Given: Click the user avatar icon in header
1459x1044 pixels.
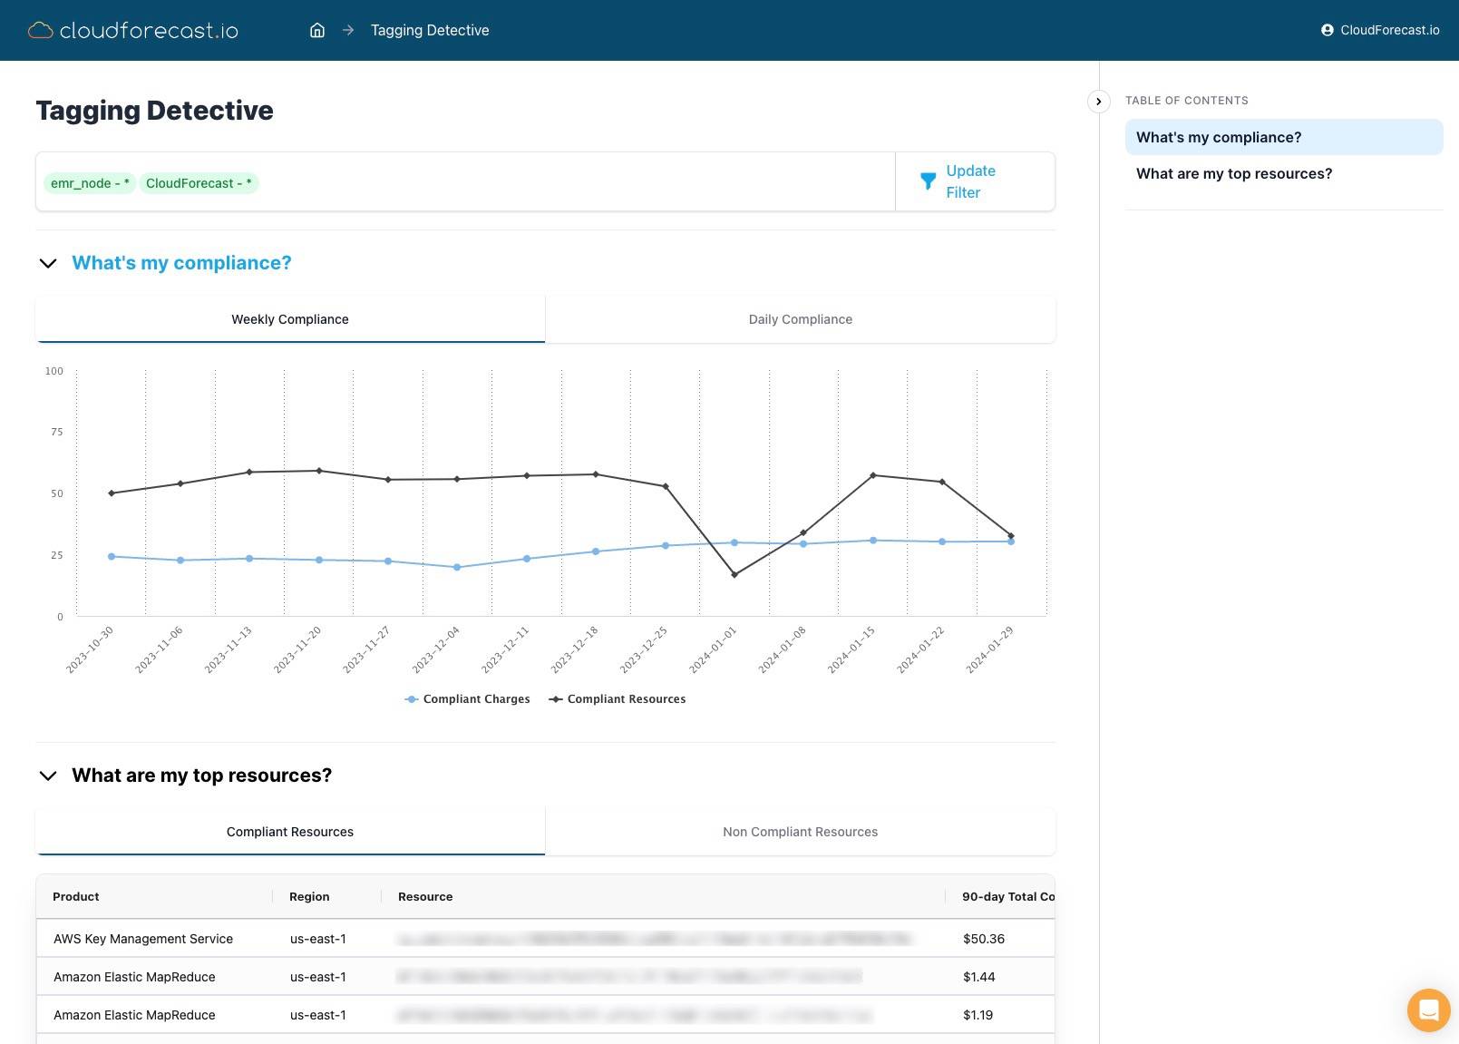Looking at the screenshot, I should point(1328,30).
